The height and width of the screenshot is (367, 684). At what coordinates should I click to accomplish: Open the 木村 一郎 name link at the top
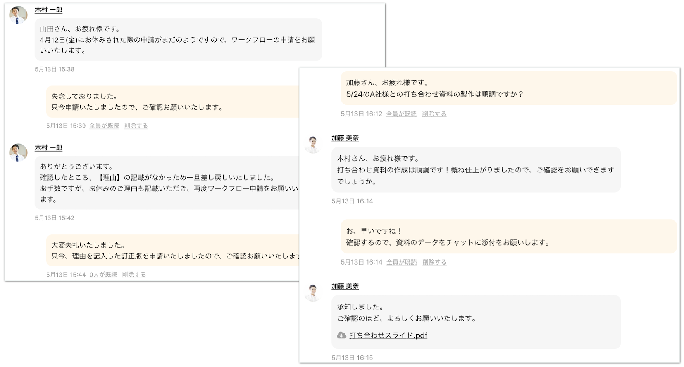(48, 10)
